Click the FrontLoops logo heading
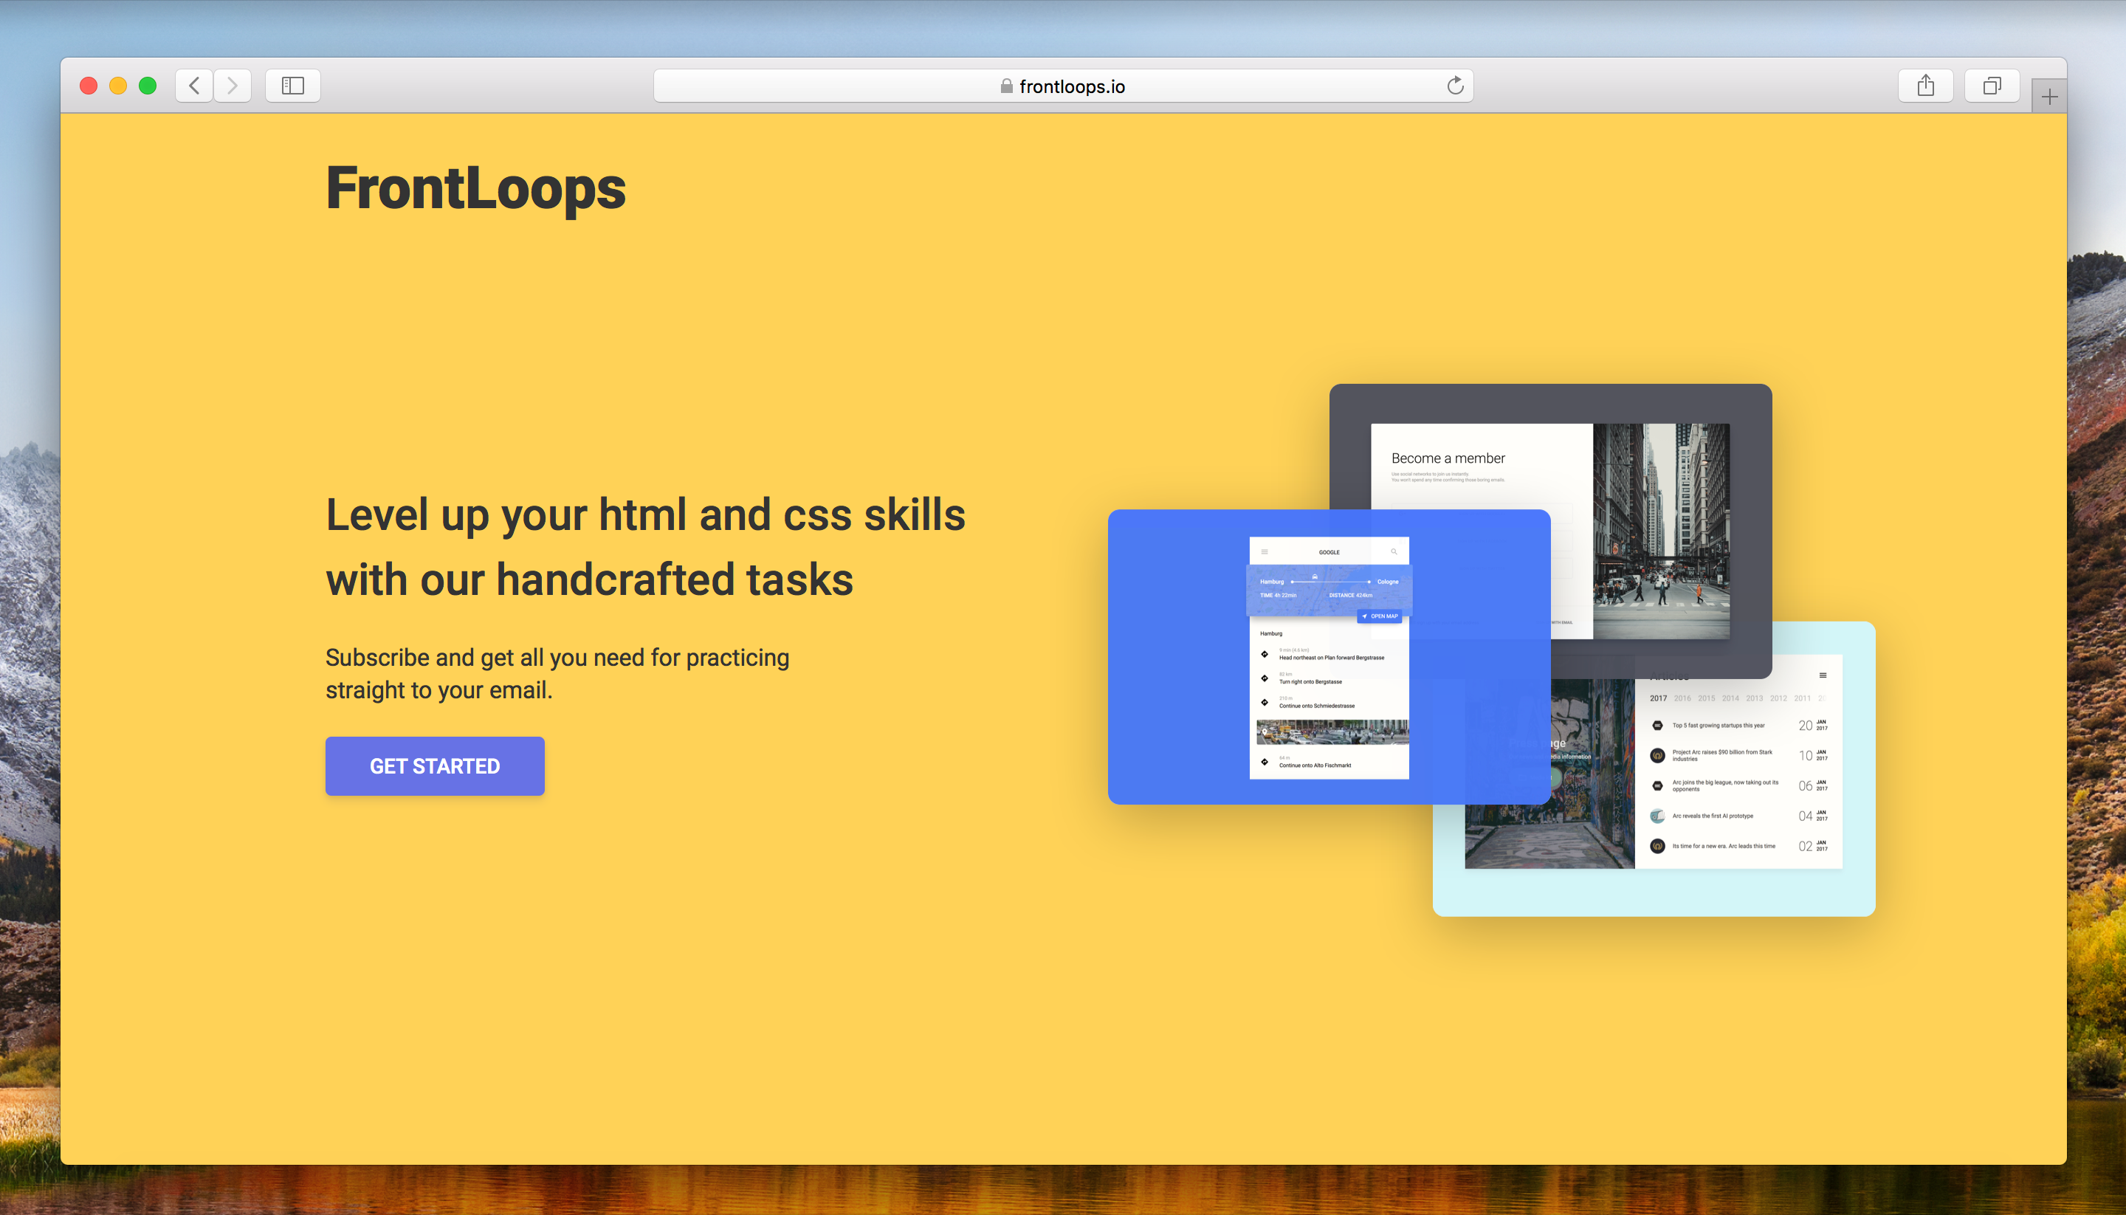This screenshot has width=2126, height=1215. pos(475,187)
